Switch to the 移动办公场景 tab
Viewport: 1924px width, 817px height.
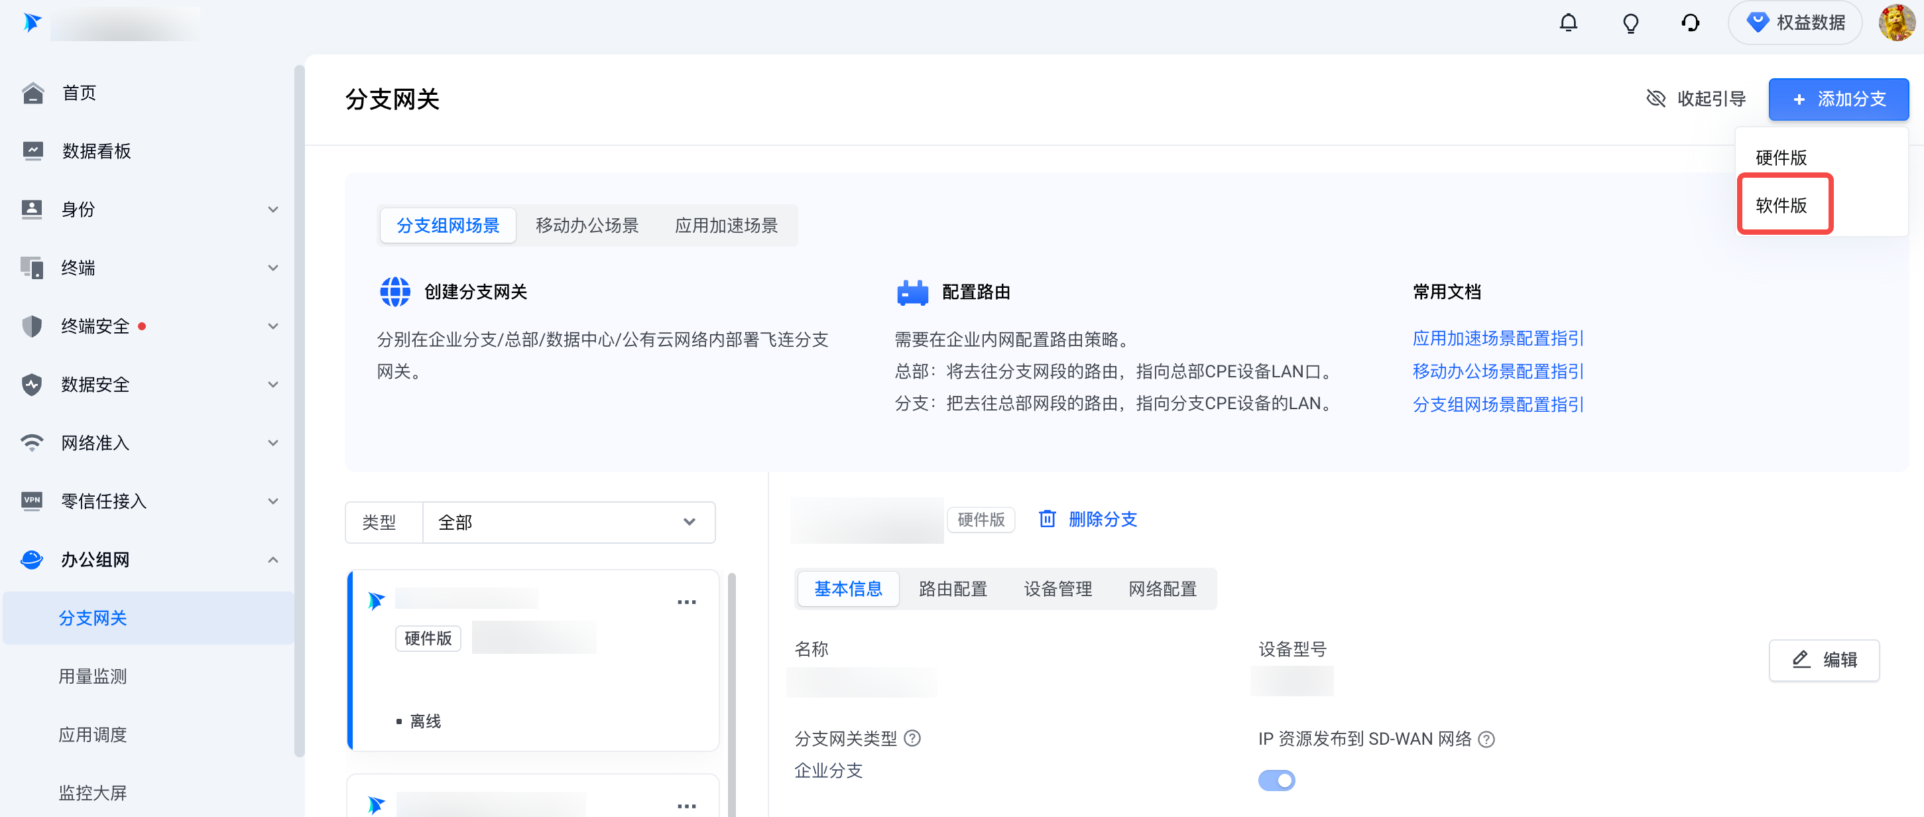(x=586, y=225)
